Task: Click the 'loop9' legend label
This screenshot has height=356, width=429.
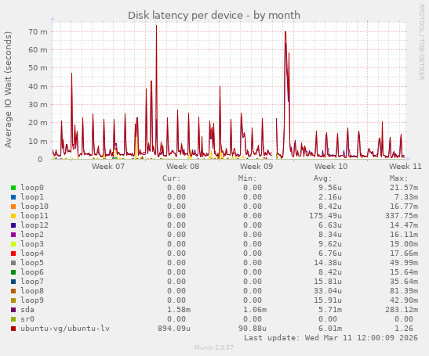Action: point(32,300)
